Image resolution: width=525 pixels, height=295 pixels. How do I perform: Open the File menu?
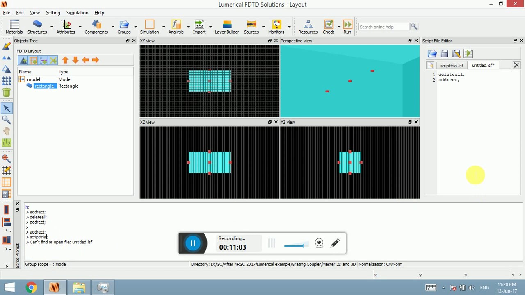[x=7, y=13]
